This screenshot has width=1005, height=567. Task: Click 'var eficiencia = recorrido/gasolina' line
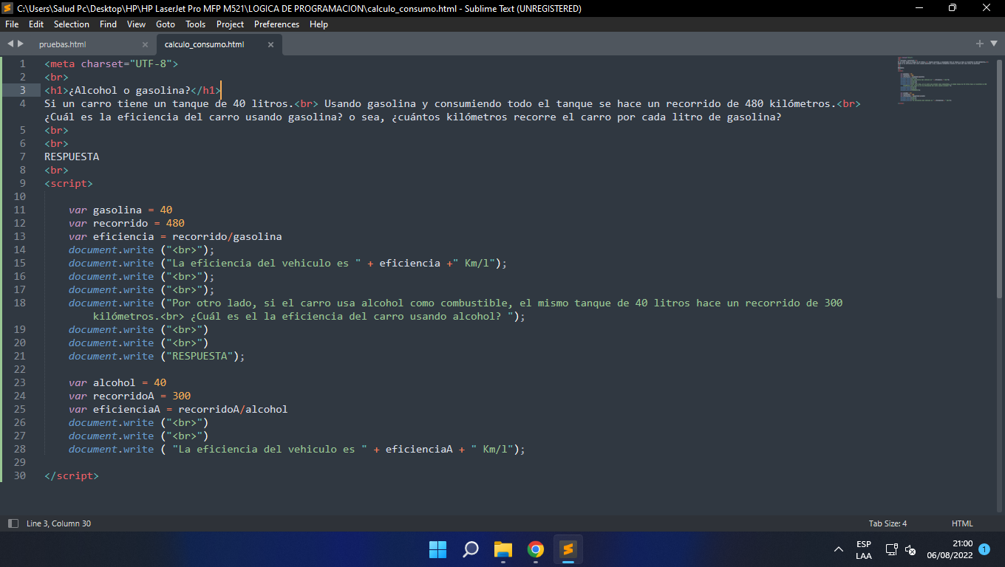175,236
